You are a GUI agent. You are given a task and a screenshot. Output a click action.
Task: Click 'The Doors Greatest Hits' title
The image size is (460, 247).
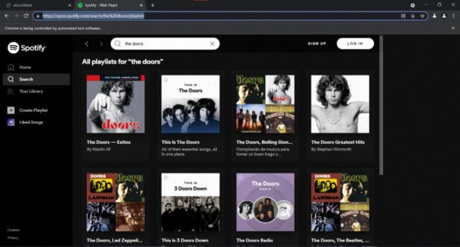click(x=338, y=143)
